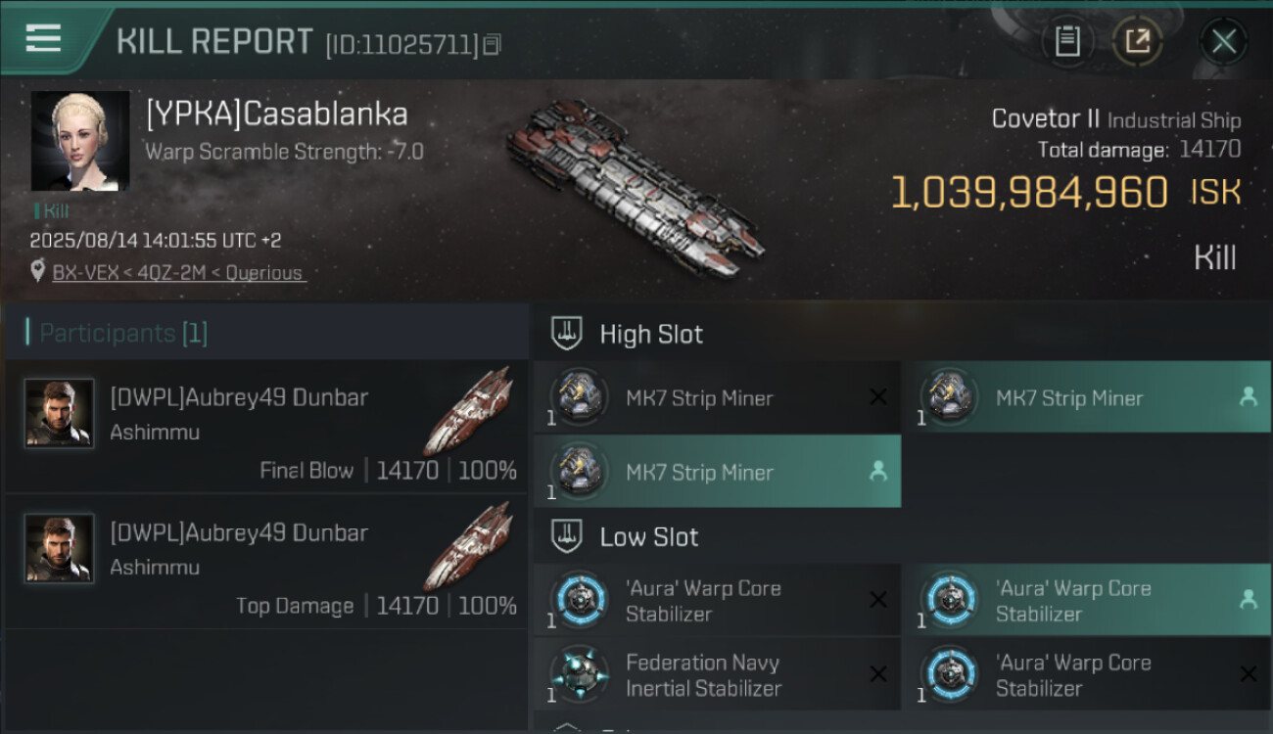The height and width of the screenshot is (734, 1273).
Task: Open the hamburger main menu
Action: point(43,39)
